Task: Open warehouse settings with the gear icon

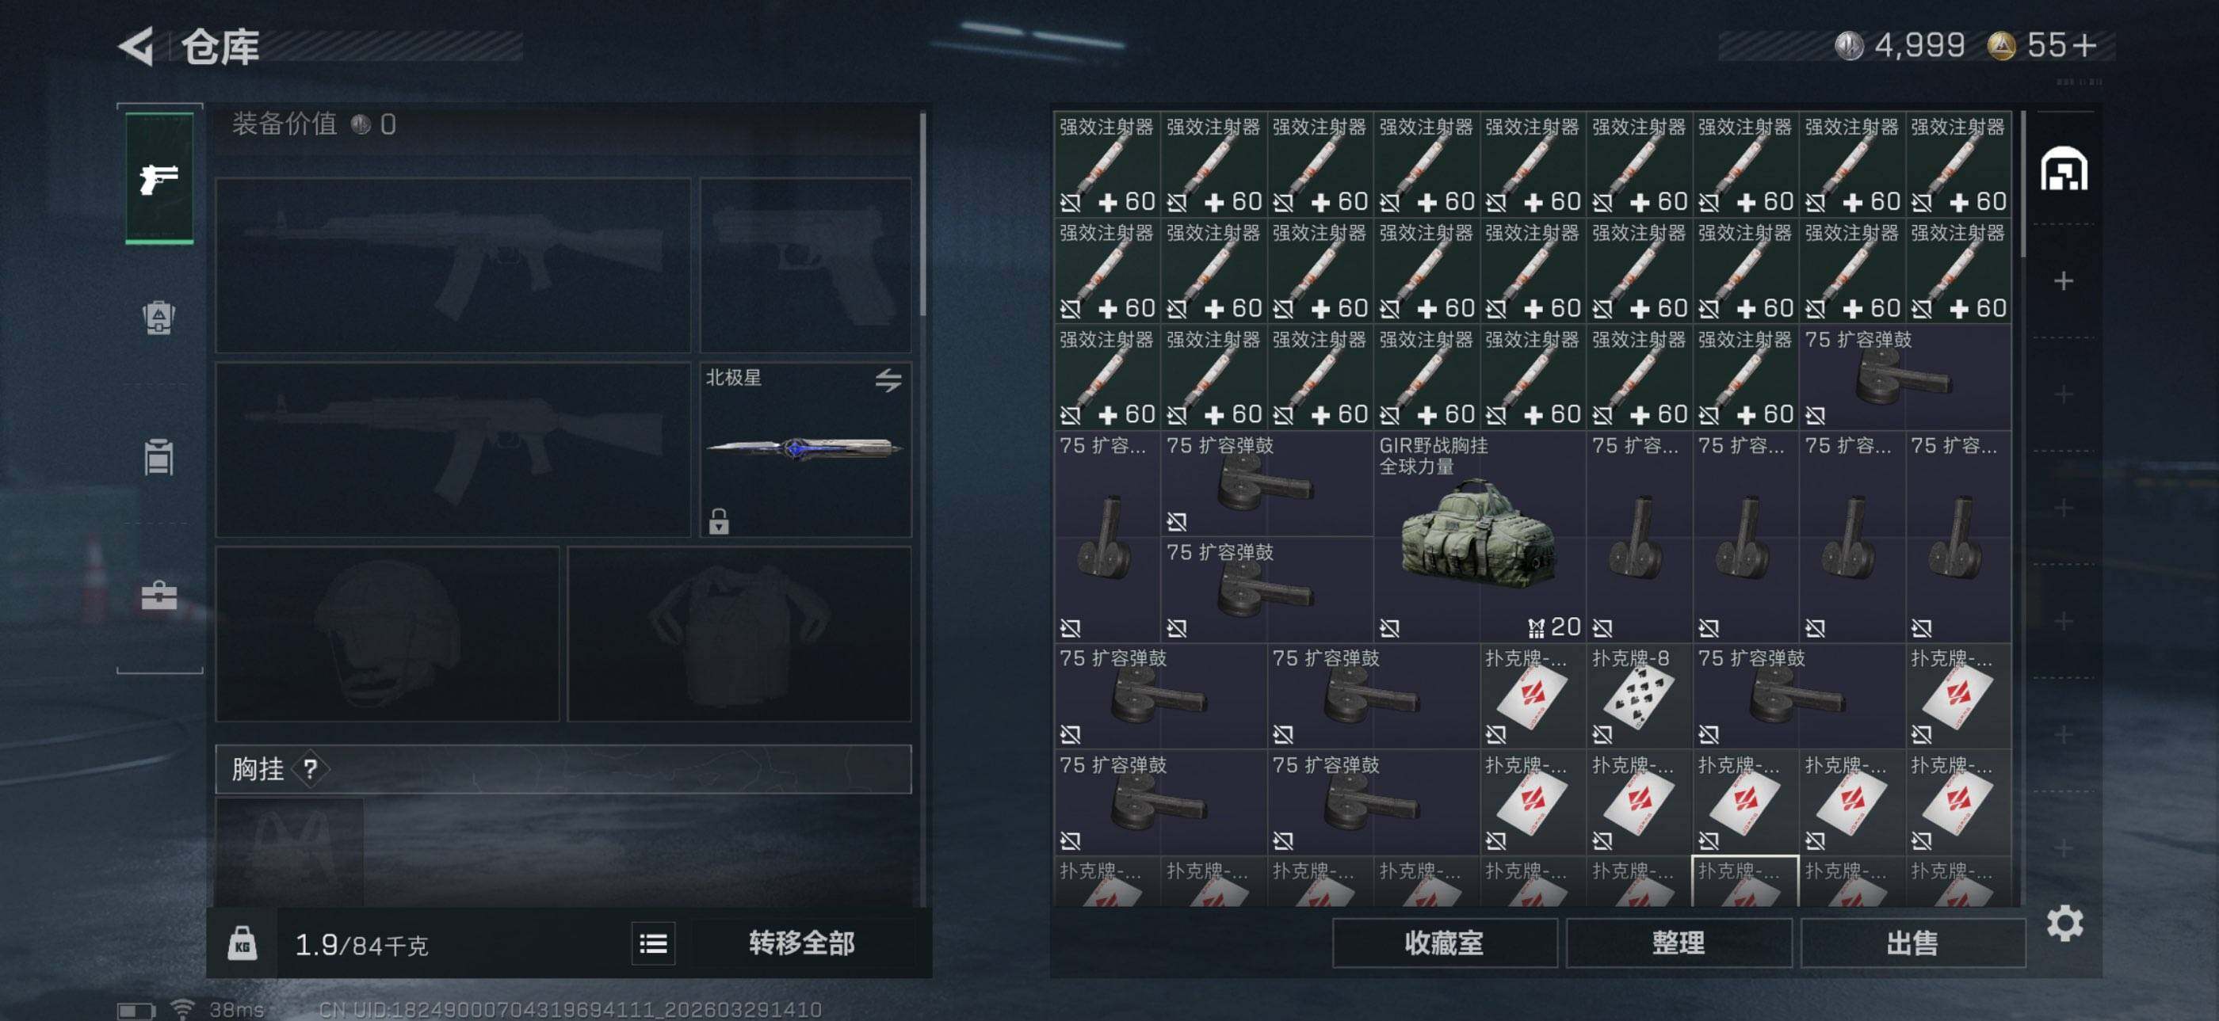Action: (2064, 924)
